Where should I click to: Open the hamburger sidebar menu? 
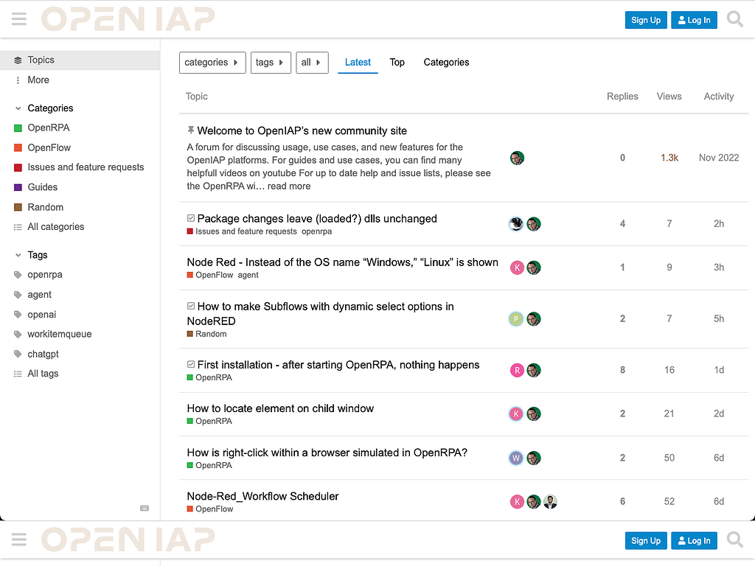[x=18, y=19]
